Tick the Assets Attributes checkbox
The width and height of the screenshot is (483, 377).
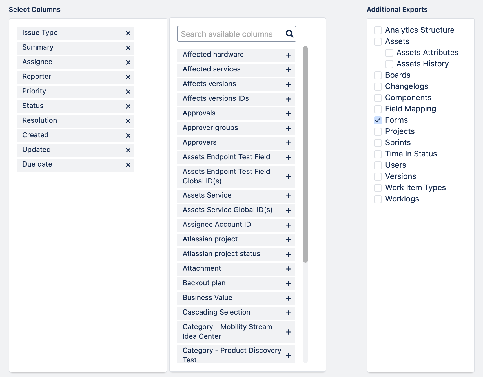tap(389, 53)
